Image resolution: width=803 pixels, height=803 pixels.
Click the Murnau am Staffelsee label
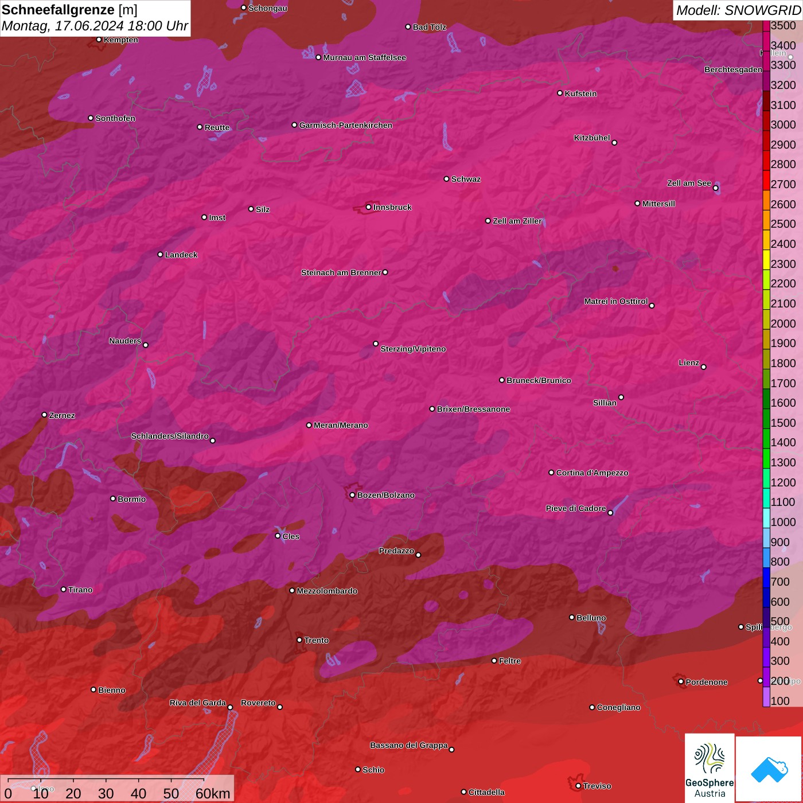(365, 57)
